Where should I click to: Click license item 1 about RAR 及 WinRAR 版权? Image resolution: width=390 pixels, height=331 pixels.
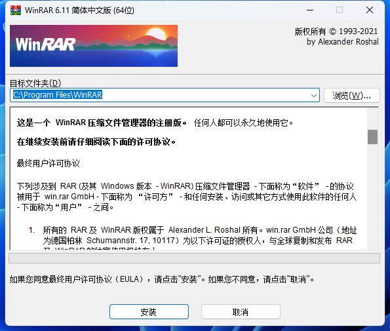click(x=193, y=237)
